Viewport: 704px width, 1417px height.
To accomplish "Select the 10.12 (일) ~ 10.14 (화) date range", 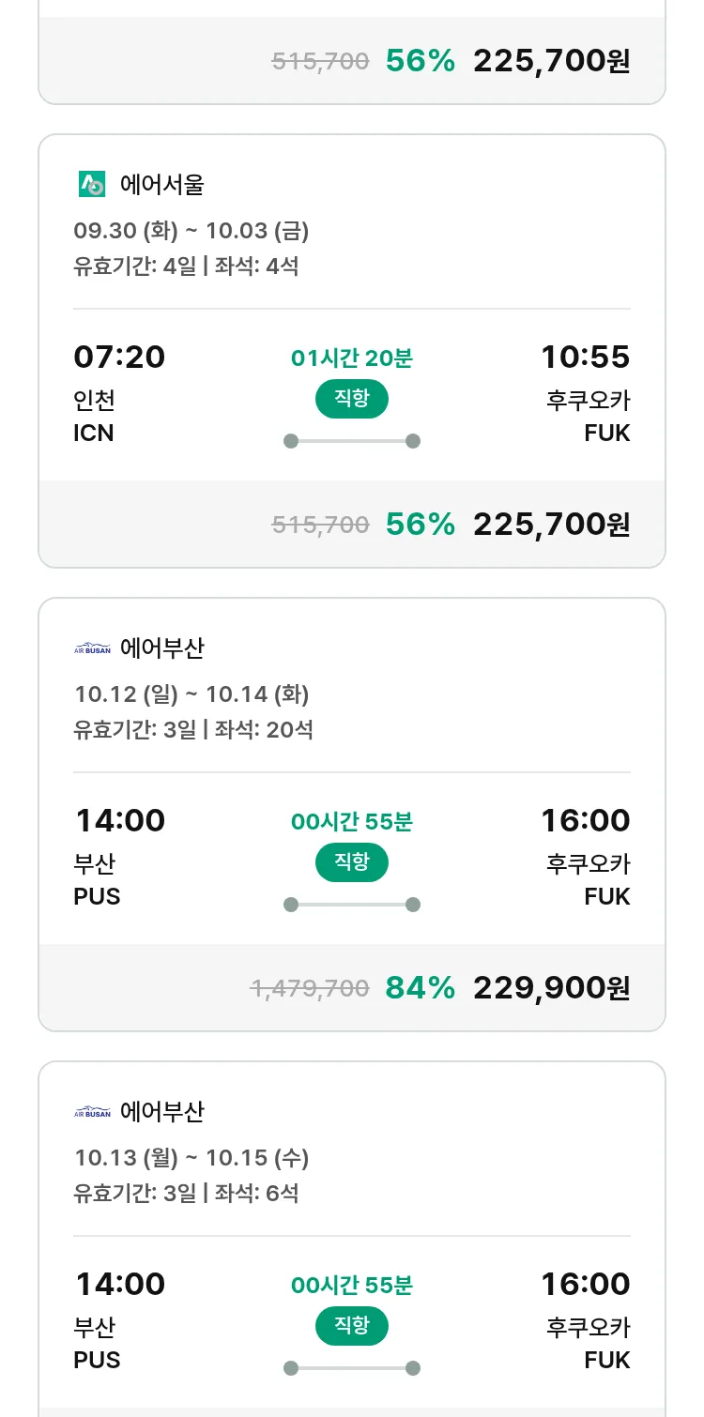I will [x=191, y=694].
